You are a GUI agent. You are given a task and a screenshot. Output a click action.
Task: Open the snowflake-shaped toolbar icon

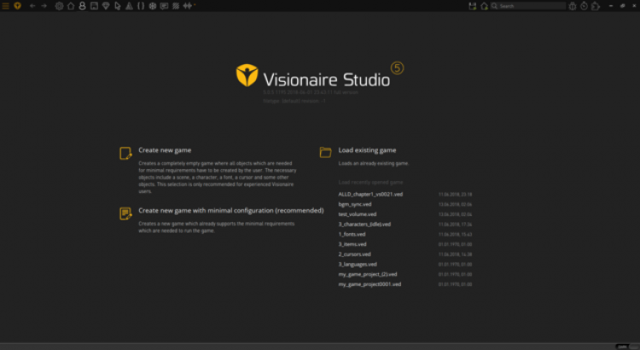(x=152, y=6)
